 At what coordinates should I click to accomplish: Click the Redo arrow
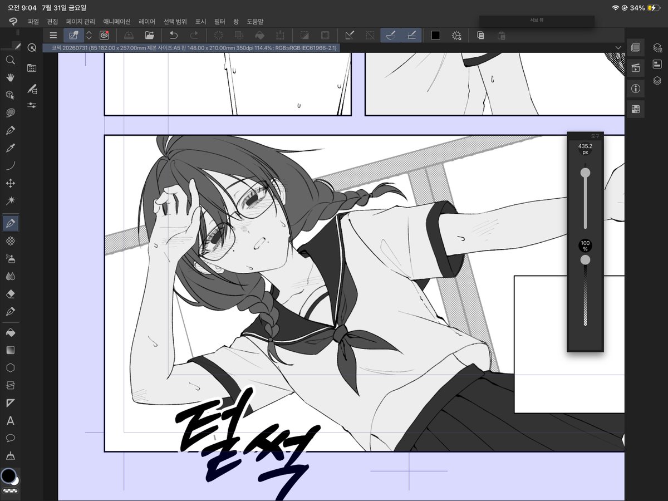click(194, 36)
